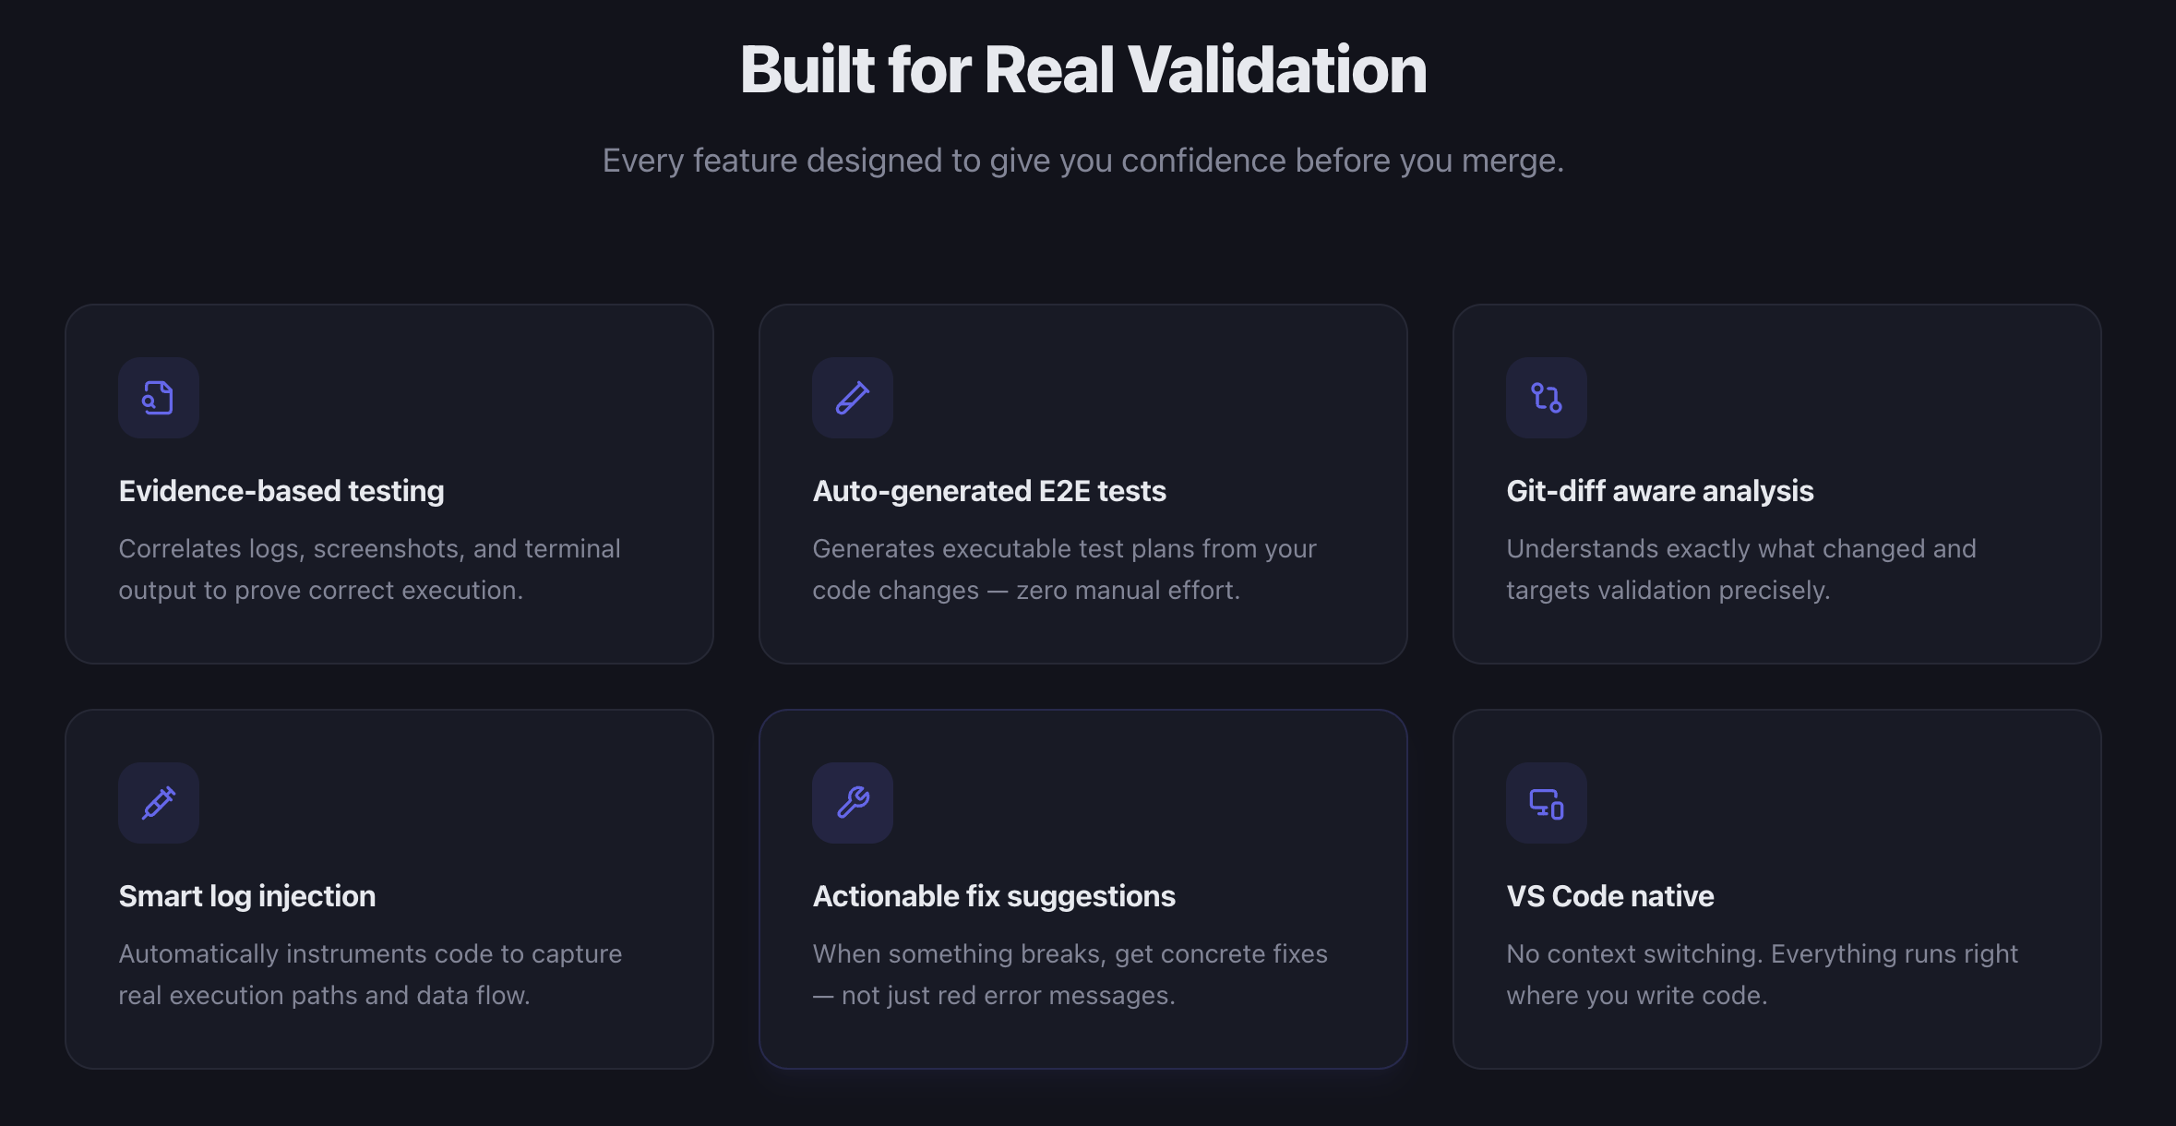
Task: Click the 'Git-diff aware analysis' heading
Action: (x=1659, y=491)
